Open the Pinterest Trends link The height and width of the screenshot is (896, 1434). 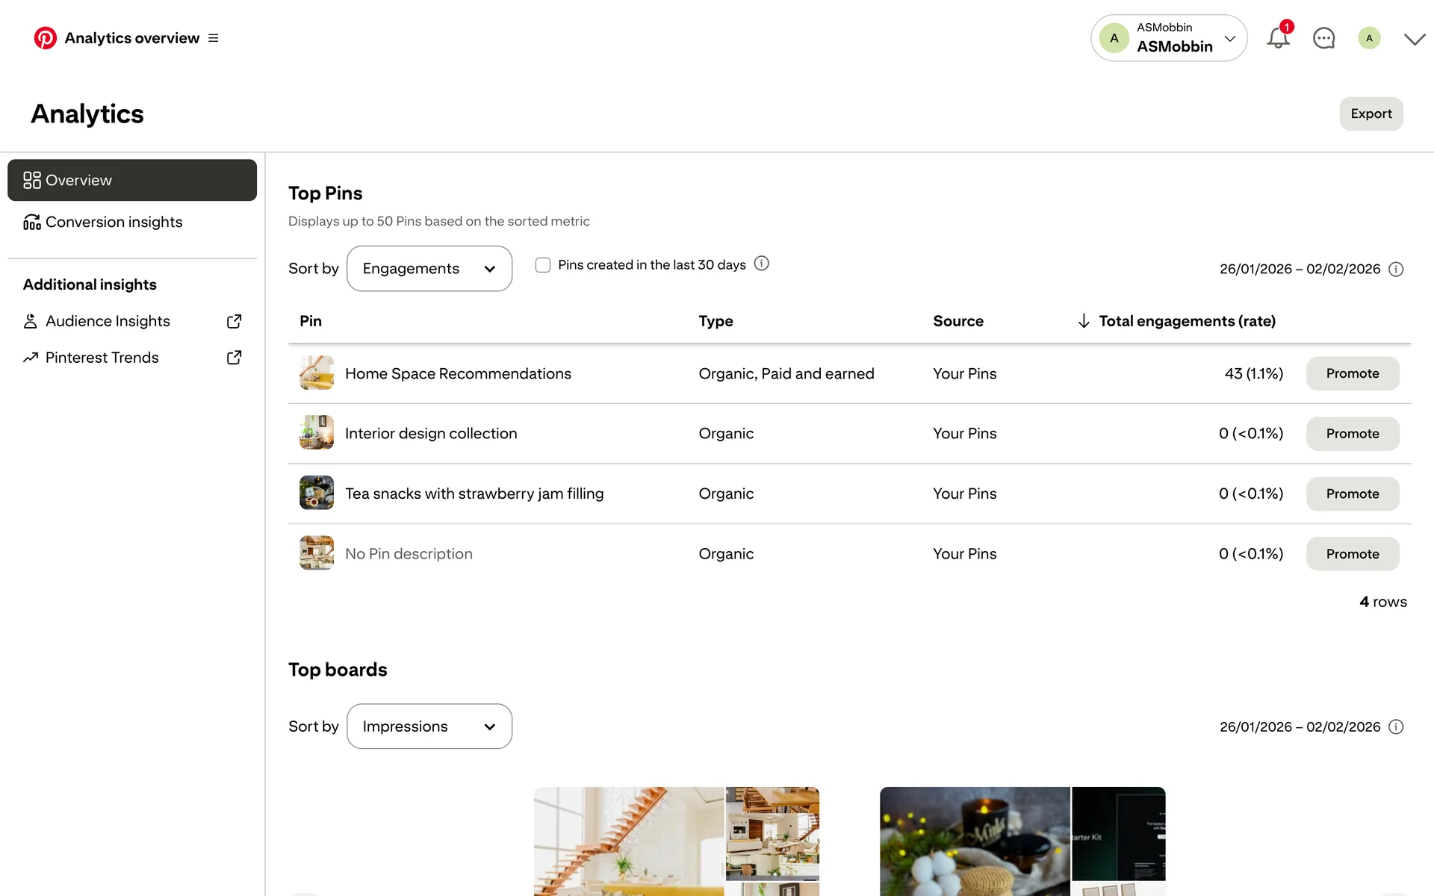click(102, 358)
